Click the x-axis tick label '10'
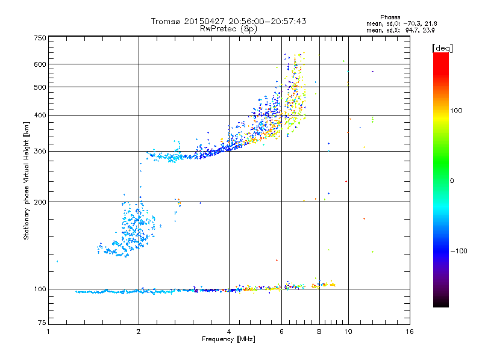 [348, 332]
